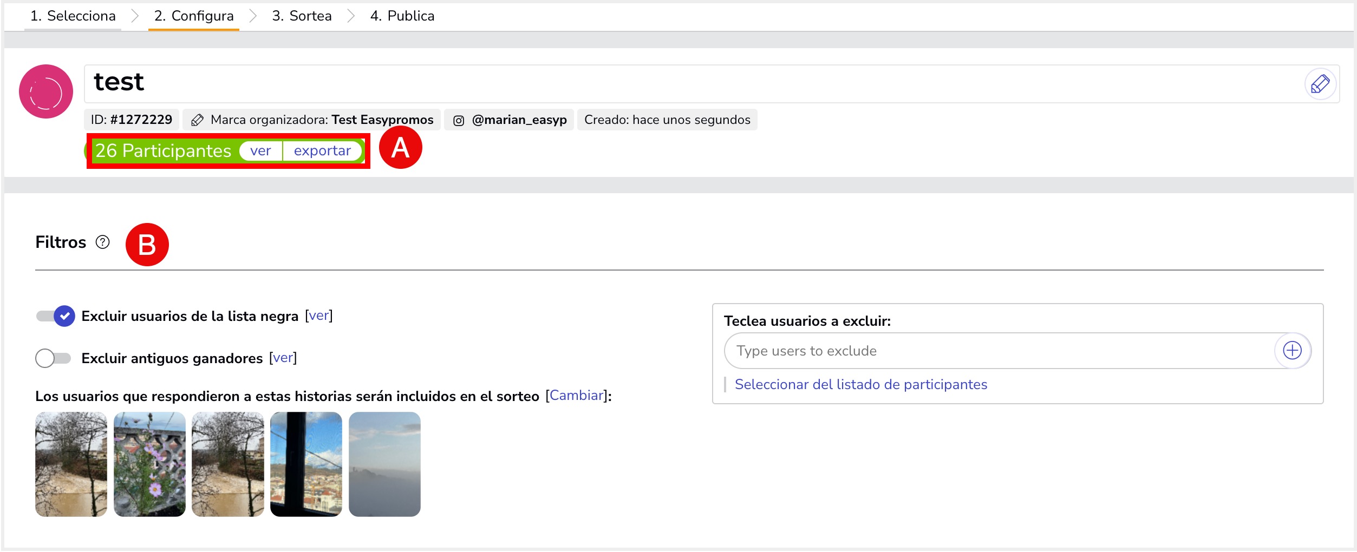This screenshot has width=1357, height=552.
Task: Go to step 4. Publica
Action: [402, 16]
